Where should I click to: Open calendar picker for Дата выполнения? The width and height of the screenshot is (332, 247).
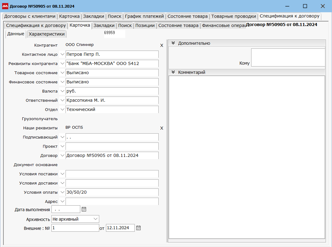click(84, 209)
